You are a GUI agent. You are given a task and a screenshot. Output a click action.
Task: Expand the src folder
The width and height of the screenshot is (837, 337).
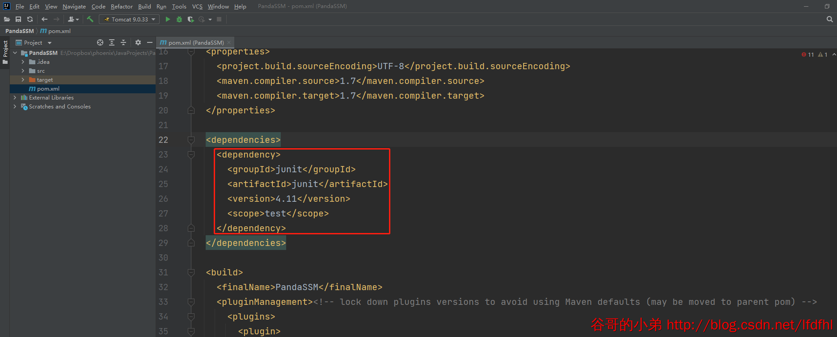(23, 71)
